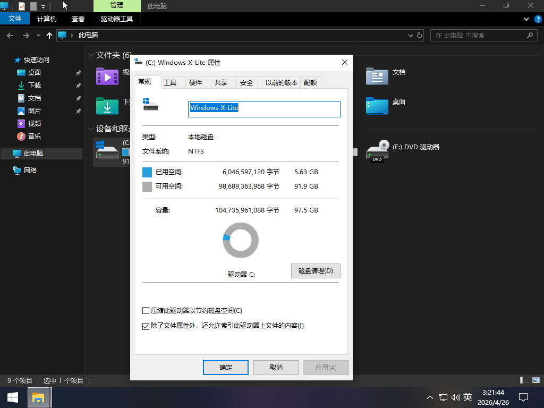Open the network tray icon
The image size is (544, 408).
click(x=443, y=397)
